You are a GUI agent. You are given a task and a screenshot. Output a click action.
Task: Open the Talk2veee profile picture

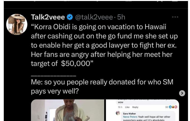[17, 24]
